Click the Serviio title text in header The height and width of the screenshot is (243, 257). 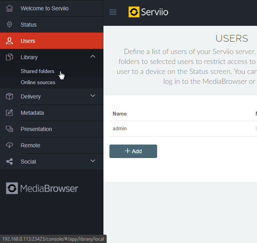point(154,12)
